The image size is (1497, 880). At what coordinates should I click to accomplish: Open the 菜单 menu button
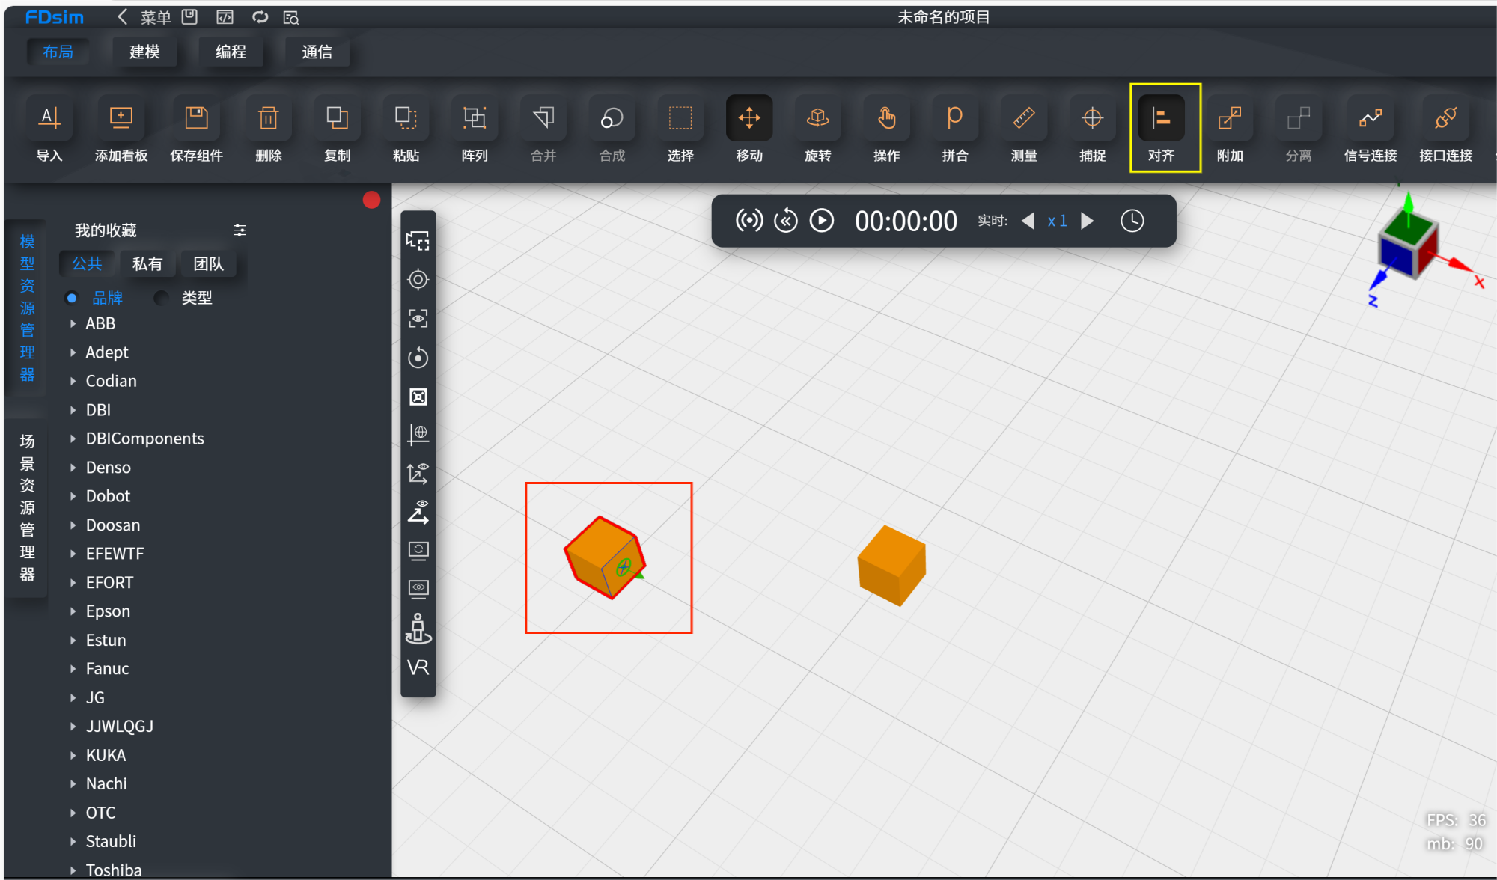click(x=156, y=16)
